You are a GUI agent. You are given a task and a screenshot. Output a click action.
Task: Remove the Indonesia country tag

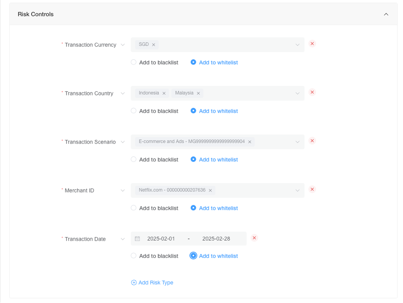[164, 93]
